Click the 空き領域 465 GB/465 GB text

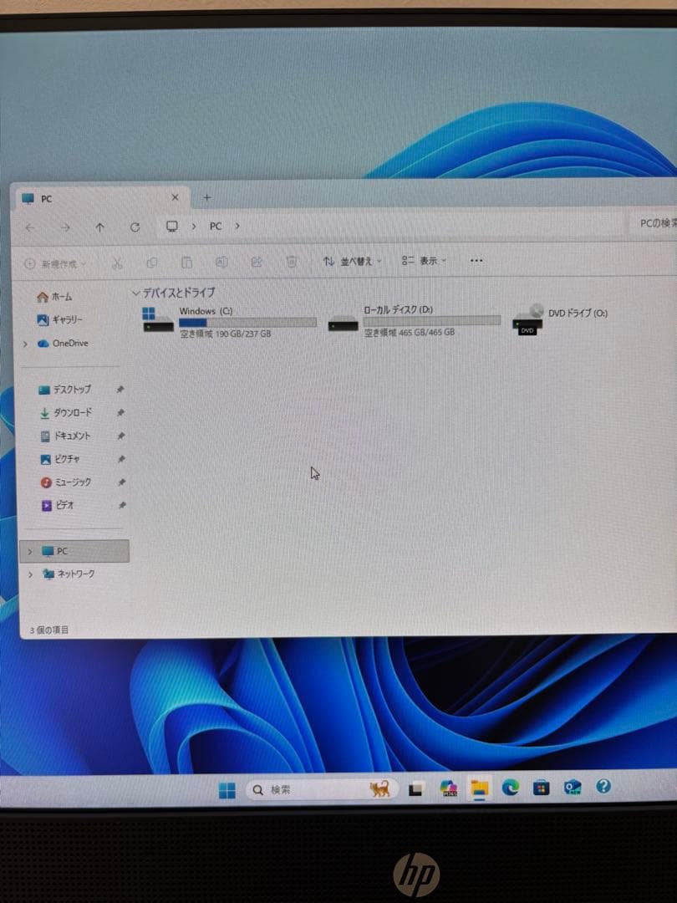(410, 332)
